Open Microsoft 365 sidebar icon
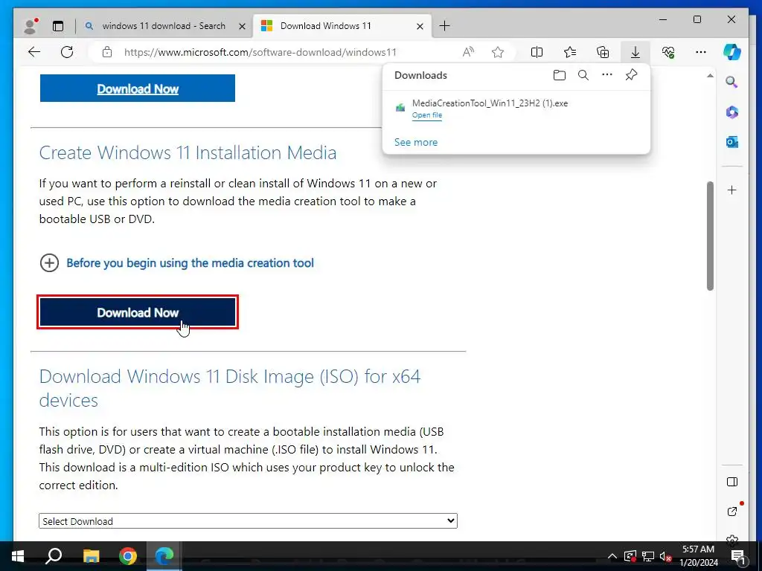Viewport: 762px width, 571px height. click(732, 112)
